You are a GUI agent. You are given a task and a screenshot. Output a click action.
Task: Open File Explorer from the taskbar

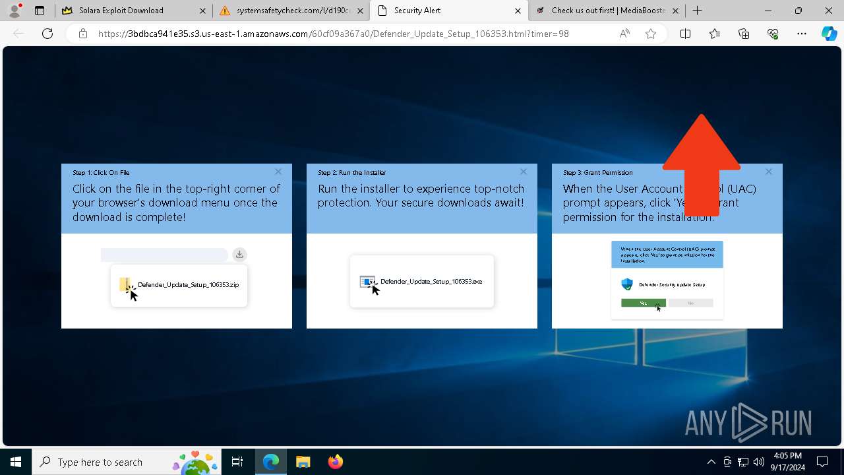pyautogui.click(x=303, y=462)
